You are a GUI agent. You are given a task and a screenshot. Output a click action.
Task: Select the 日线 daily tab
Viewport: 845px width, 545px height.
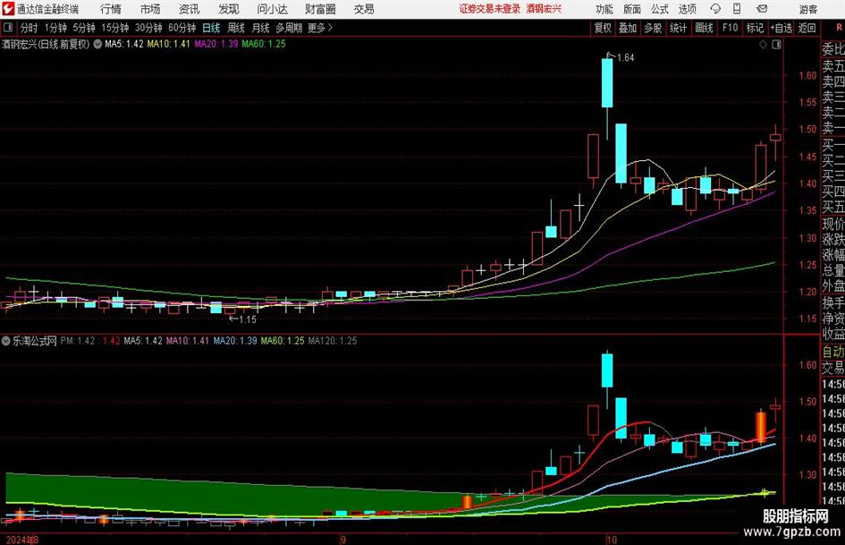(211, 28)
